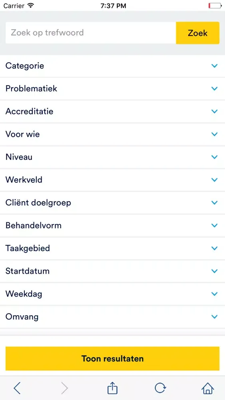Open the share sheet icon
The image size is (225, 400).
click(x=112, y=388)
